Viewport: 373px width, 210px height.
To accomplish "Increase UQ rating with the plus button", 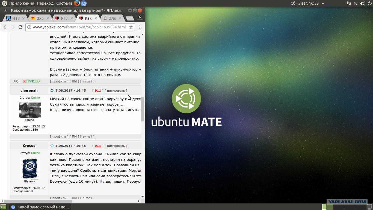I will pyautogui.click(x=38, y=81).
